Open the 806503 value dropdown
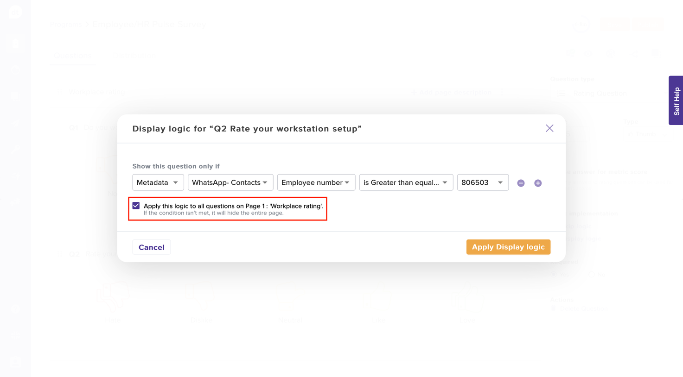The width and height of the screenshot is (683, 377). [x=482, y=182]
